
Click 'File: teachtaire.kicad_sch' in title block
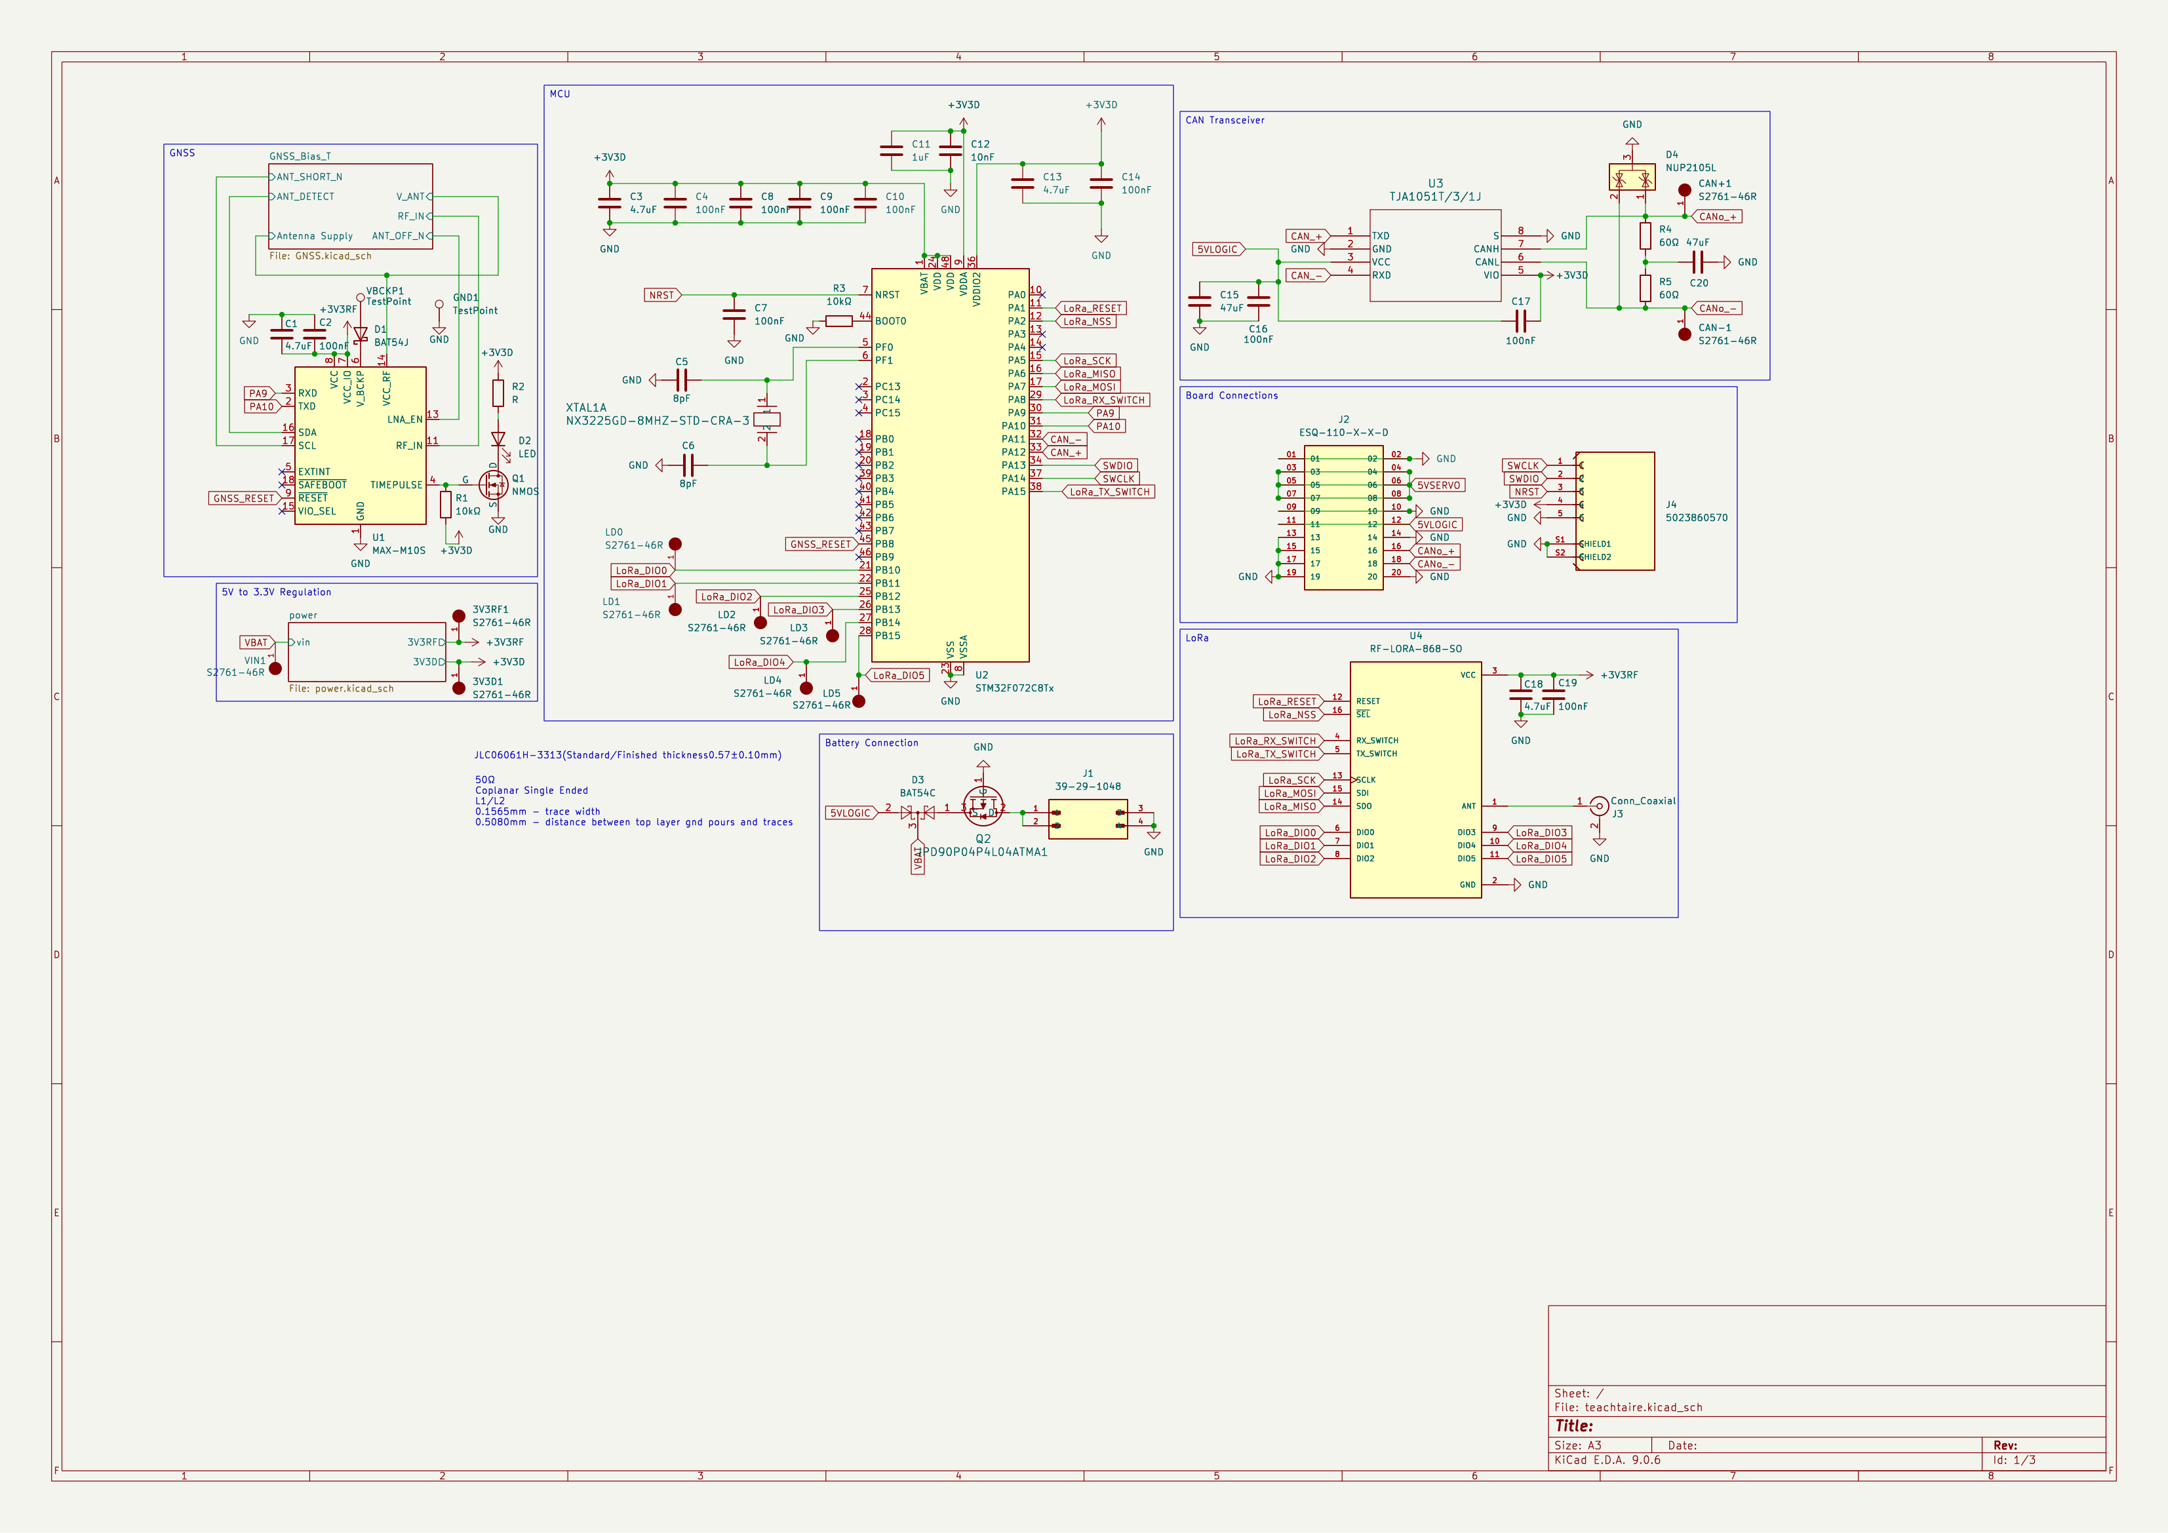[x=1628, y=1407]
